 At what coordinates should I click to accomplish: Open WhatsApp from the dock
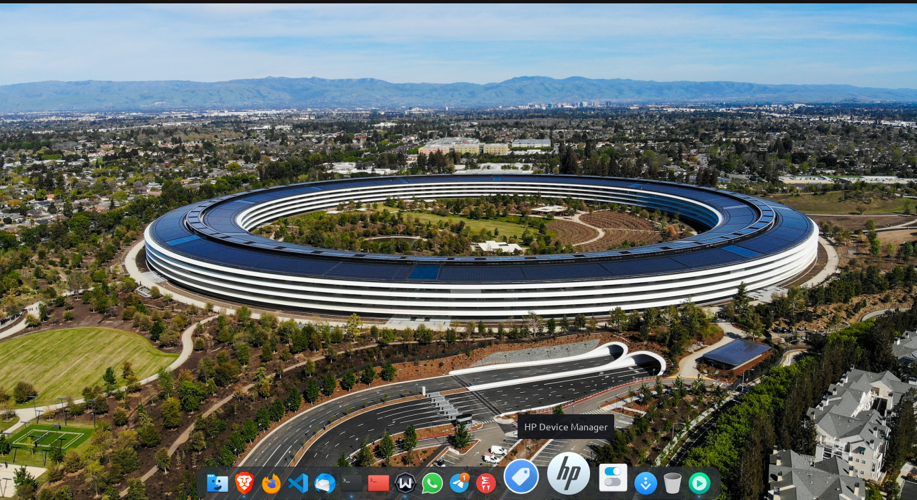click(x=432, y=483)
